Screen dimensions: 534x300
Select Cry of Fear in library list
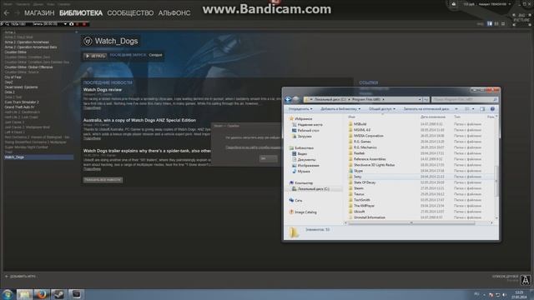(13, 77)
